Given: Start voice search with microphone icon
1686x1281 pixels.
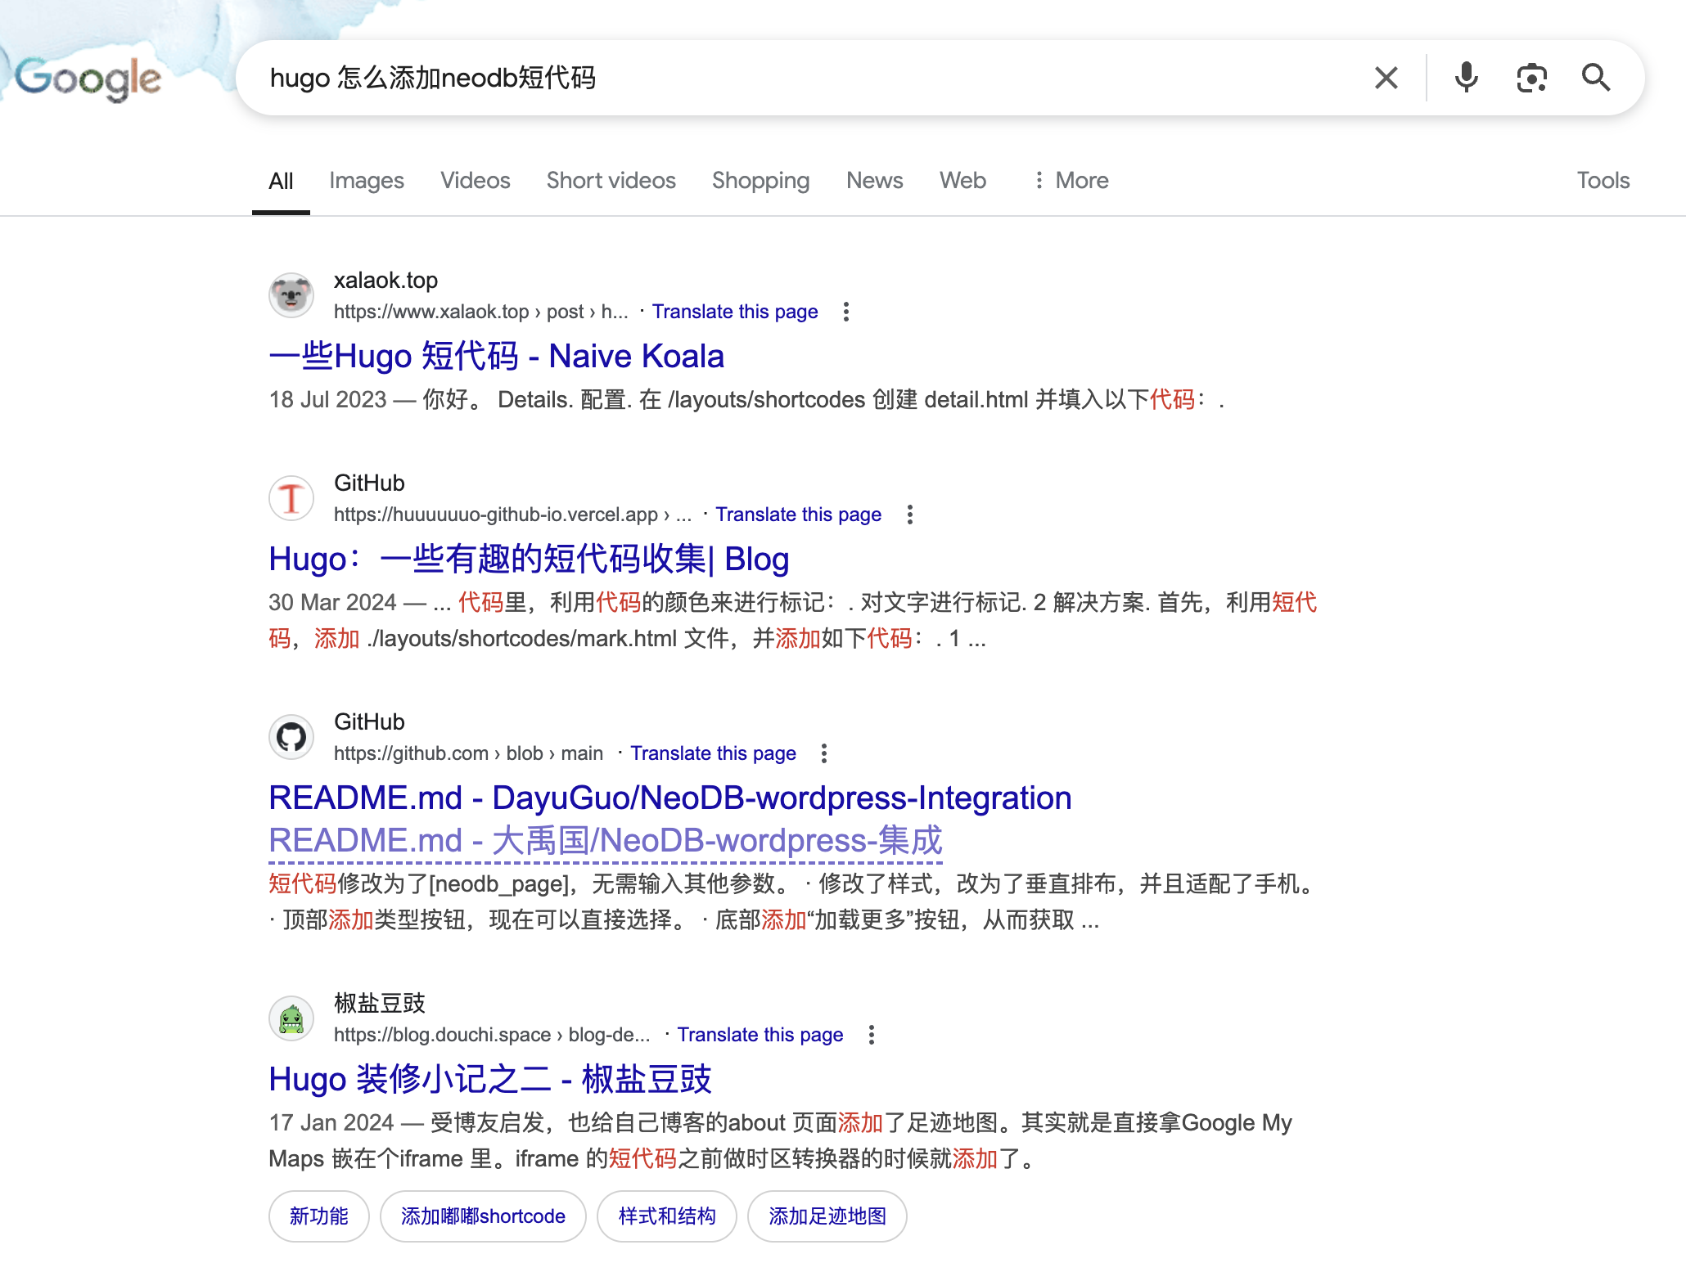Looking at the screenshot, I should (x=1466, y=79).
